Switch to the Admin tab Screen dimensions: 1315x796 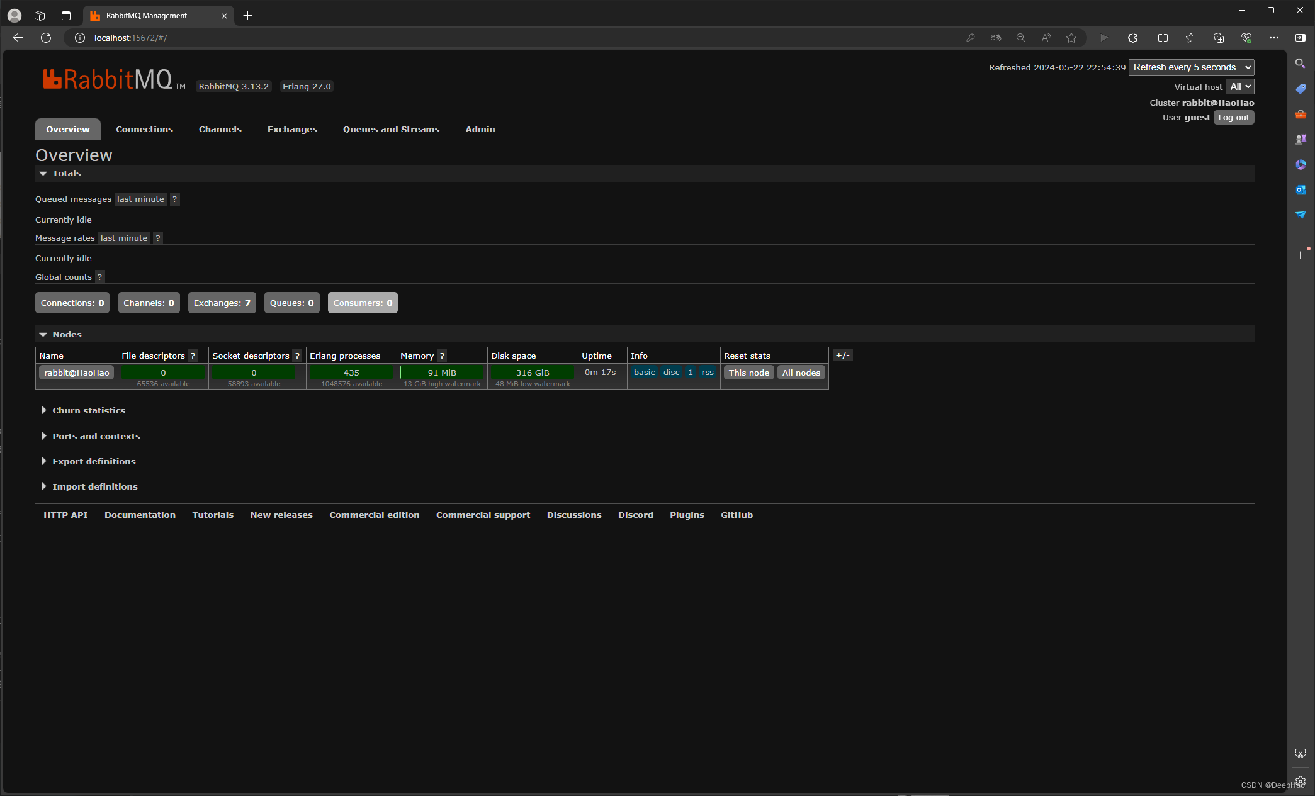coord(480,129)
